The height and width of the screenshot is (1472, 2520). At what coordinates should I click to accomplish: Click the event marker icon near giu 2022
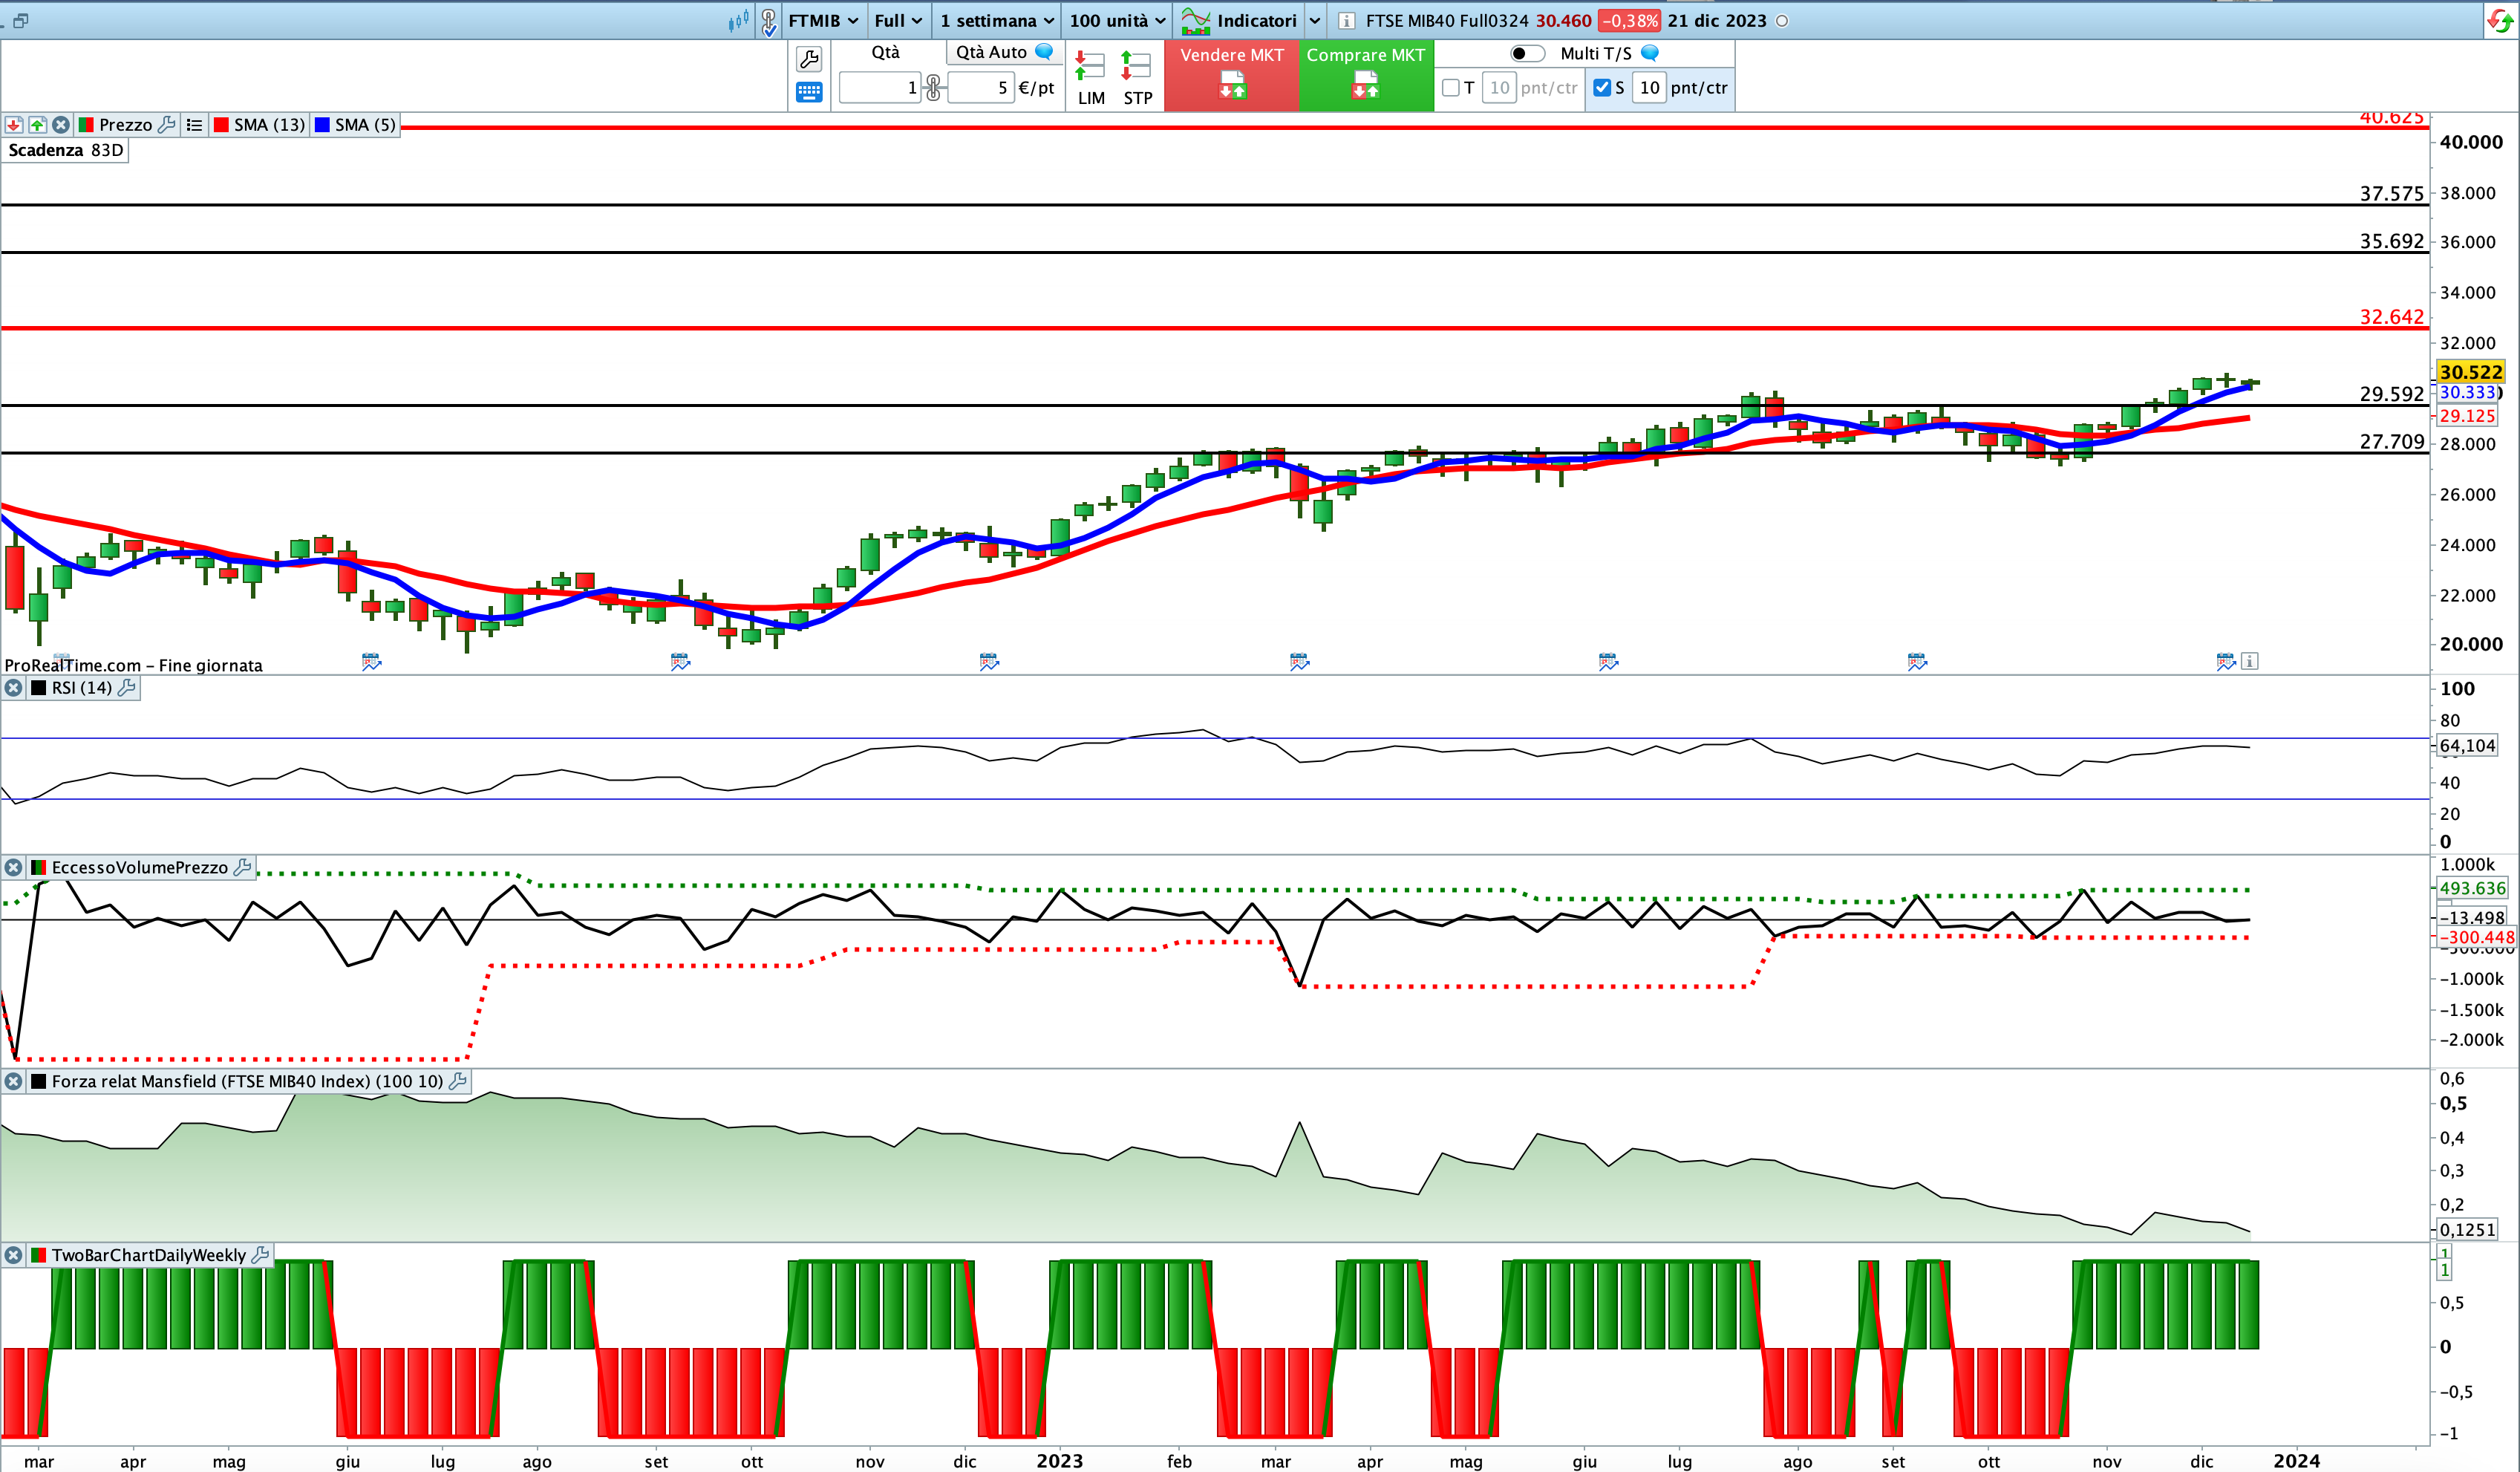pyautogui.click(x=371, y=661)
